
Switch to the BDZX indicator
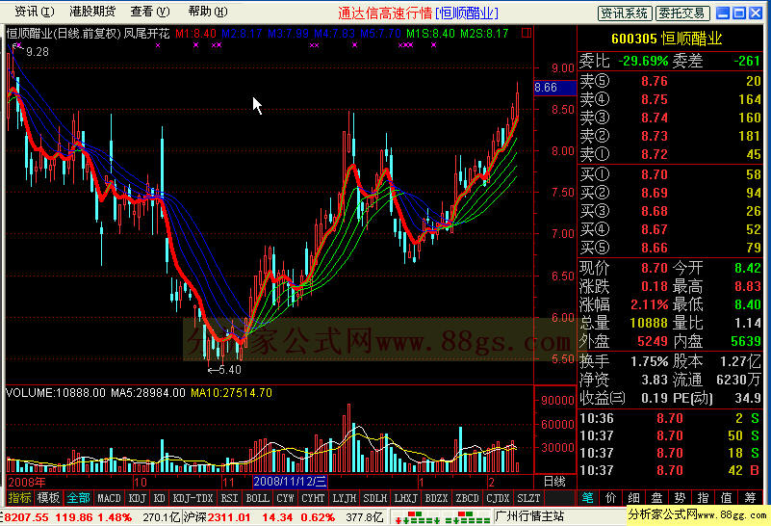pyautogui.click(x=436, y=498)
